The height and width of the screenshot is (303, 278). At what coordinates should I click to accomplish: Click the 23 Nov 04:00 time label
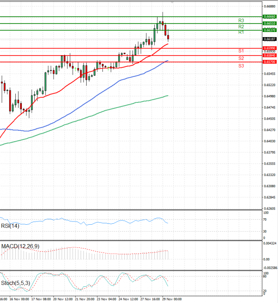107,299
